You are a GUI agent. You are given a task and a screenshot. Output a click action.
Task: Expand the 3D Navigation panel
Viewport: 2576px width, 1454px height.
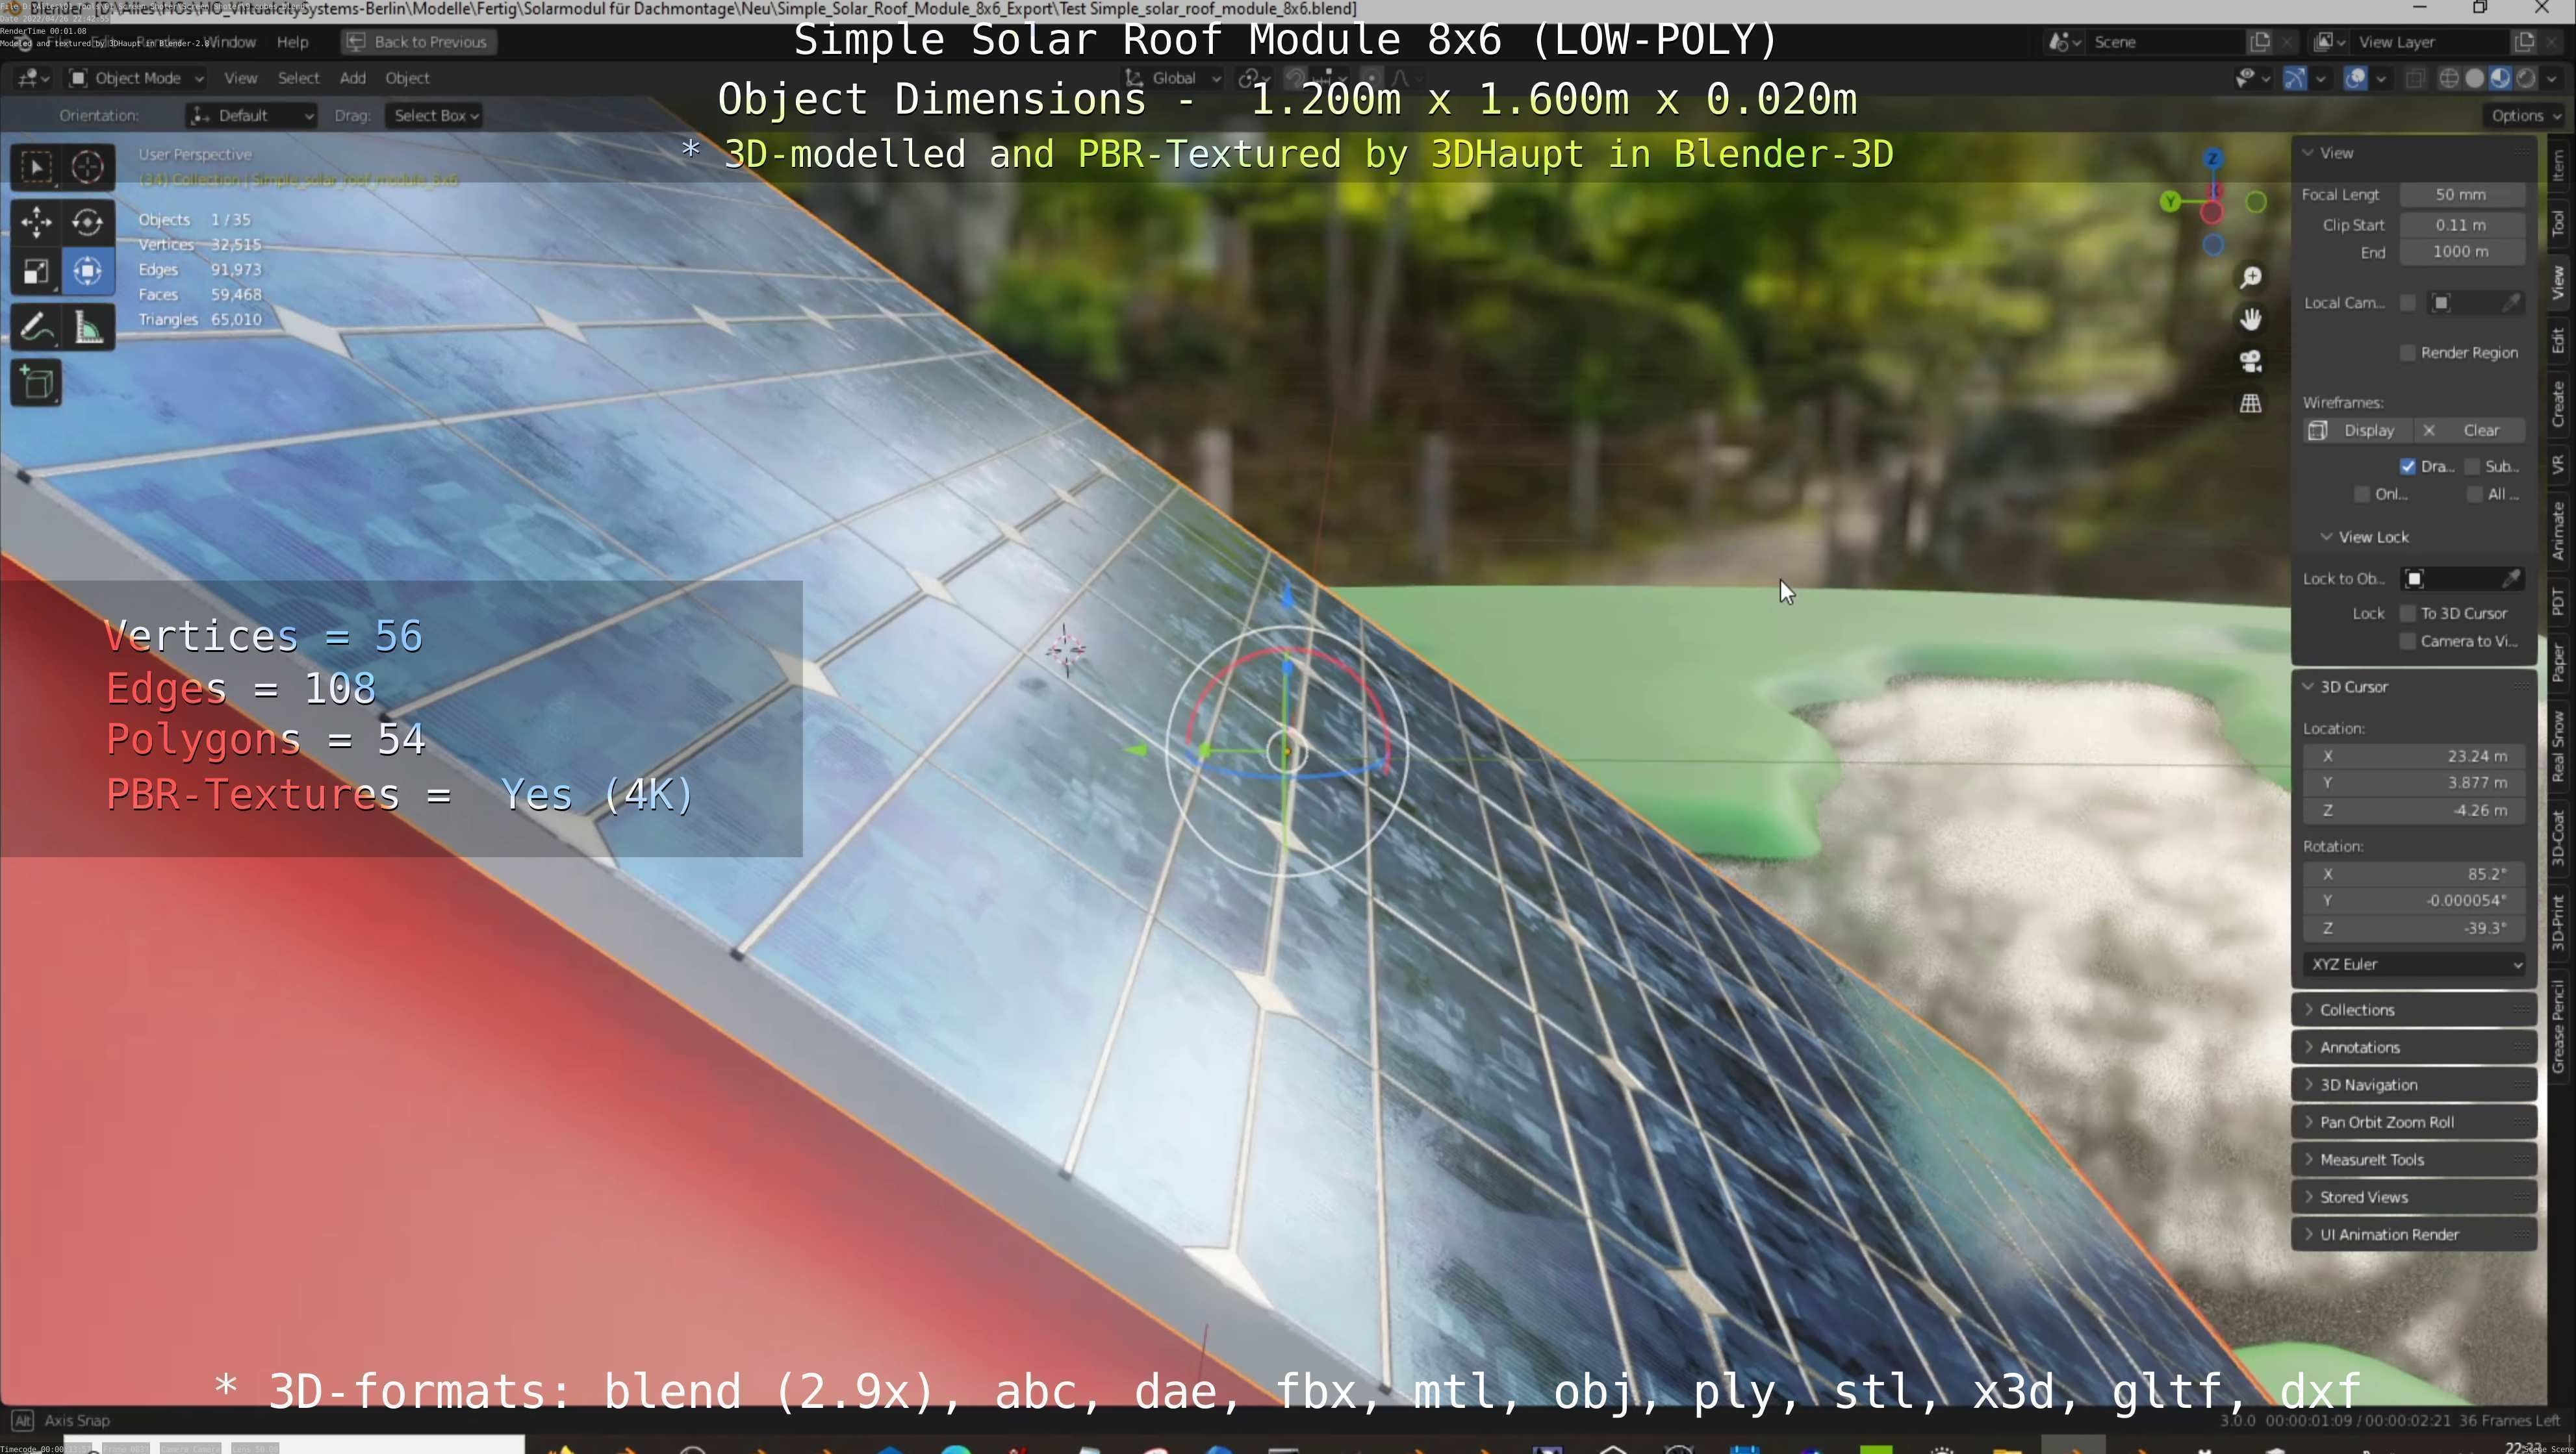click(2414, 1086)
